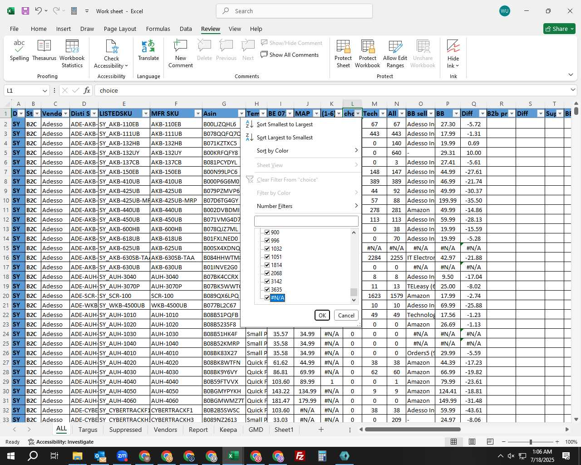Open Zoom app from taskbar
This screenshot has width=581, height=465.
tap(122, 456)
